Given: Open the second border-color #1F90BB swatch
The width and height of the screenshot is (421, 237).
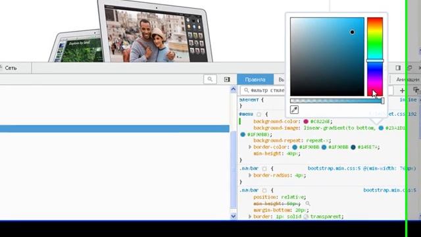Looking at the screenshot, I should coord(324,147).
